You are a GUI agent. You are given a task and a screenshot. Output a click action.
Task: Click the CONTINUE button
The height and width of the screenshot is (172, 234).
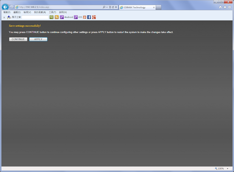coord(18,39)
